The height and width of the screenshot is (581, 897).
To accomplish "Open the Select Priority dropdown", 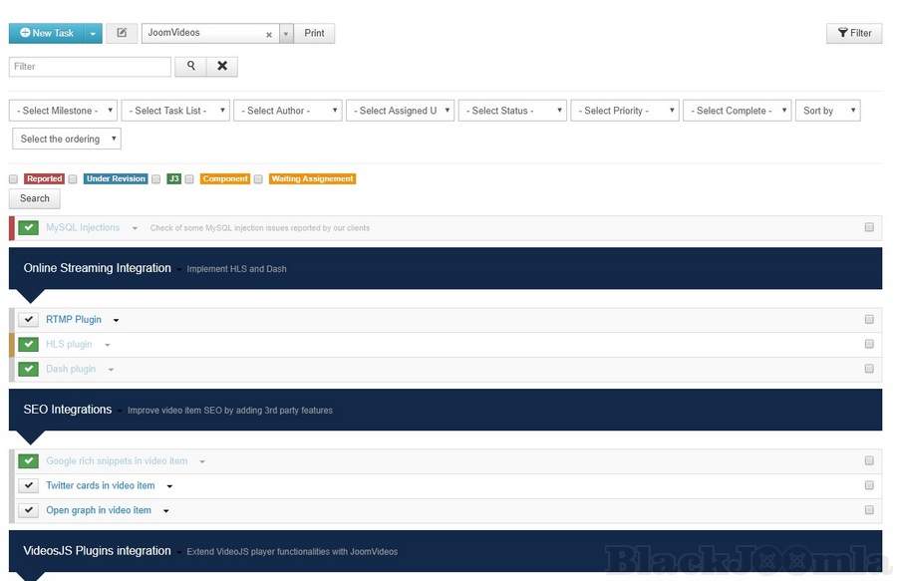I will coord(624,111).
